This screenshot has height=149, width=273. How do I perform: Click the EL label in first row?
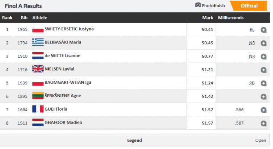pos(252,30)
